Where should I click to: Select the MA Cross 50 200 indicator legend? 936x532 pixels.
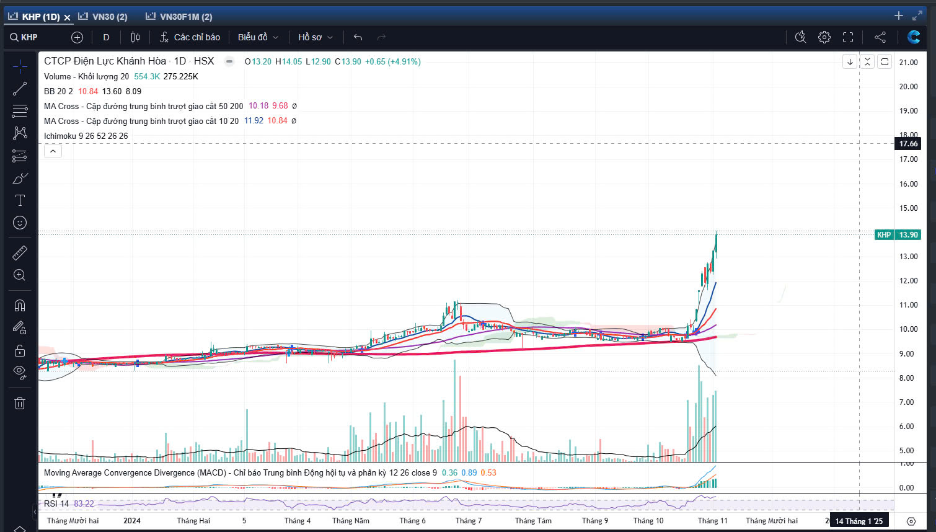point(143,106)
